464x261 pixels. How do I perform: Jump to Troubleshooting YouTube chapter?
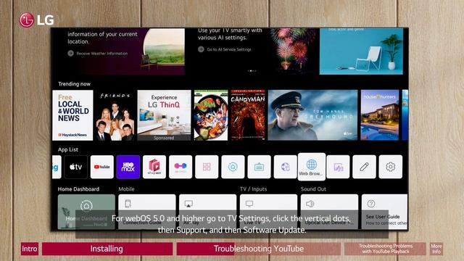click(259, 249)
